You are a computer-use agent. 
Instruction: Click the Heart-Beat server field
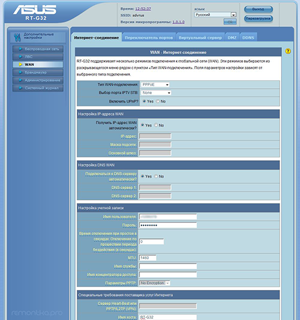pyautogui.click(x=168, y=306)
